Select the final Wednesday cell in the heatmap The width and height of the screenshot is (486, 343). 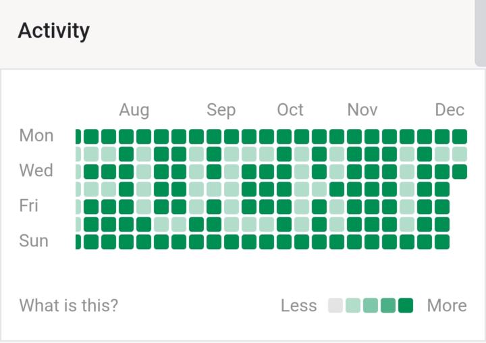point(460,171)
